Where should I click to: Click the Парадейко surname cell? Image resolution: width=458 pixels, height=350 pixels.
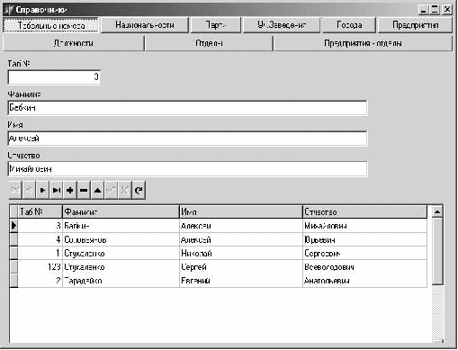(x=121, y=281)
